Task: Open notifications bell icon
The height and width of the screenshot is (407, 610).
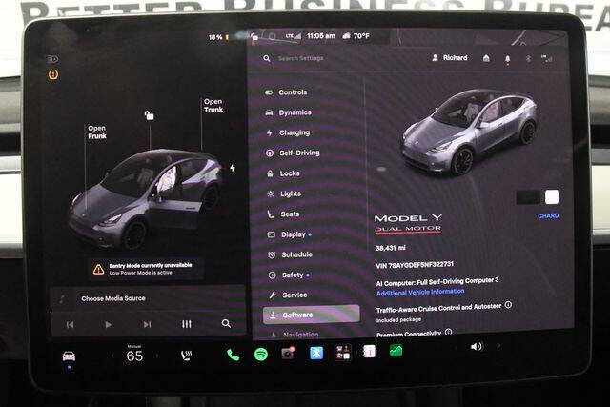Action: tap(508, 59)
